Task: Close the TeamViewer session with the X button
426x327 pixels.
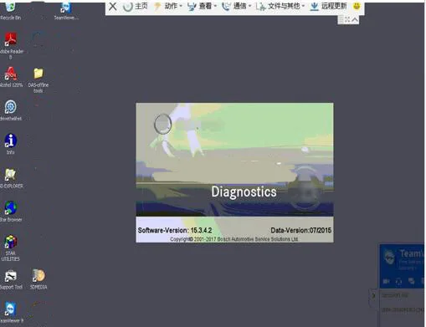Action: 113,7
